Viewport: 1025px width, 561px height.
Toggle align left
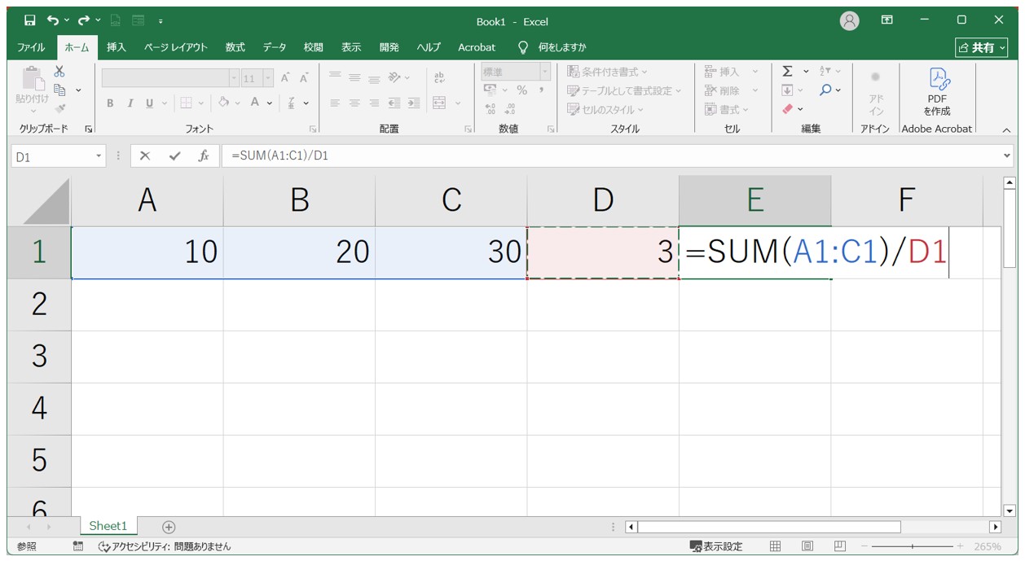tap(335, 103)
